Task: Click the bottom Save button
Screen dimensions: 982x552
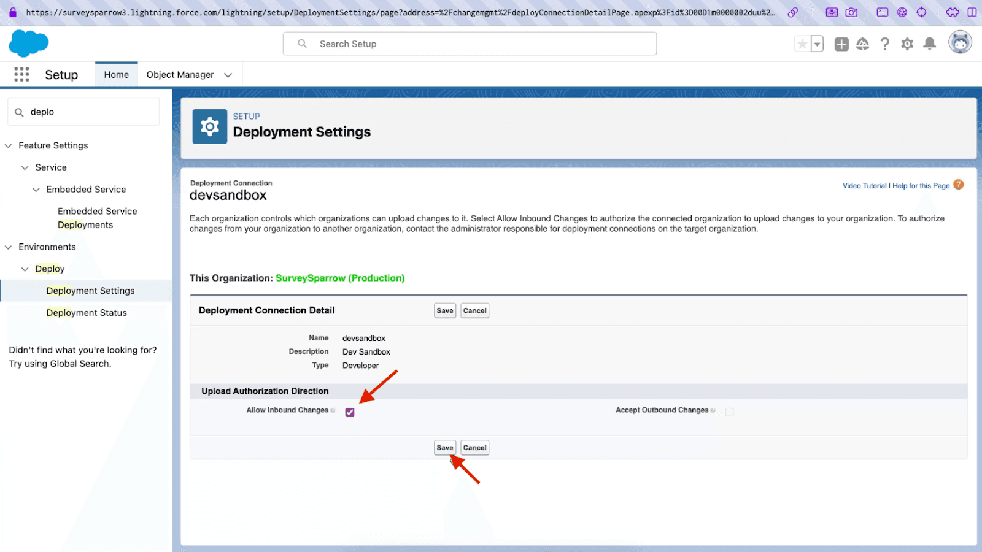Action: coord(445,448)
